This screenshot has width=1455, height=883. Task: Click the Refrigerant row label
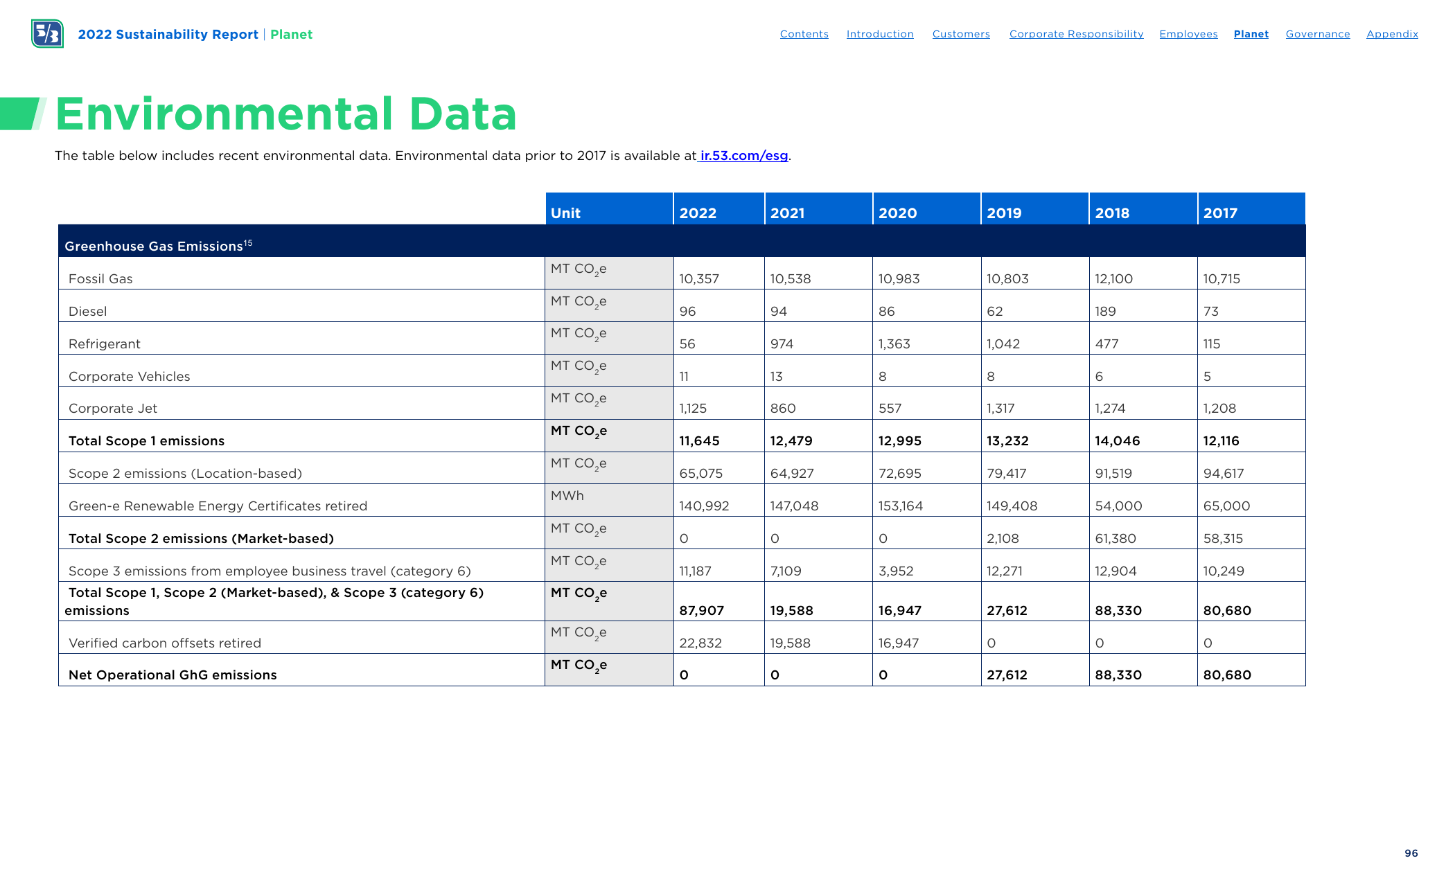pyautogui.click(x=104, y=344)
